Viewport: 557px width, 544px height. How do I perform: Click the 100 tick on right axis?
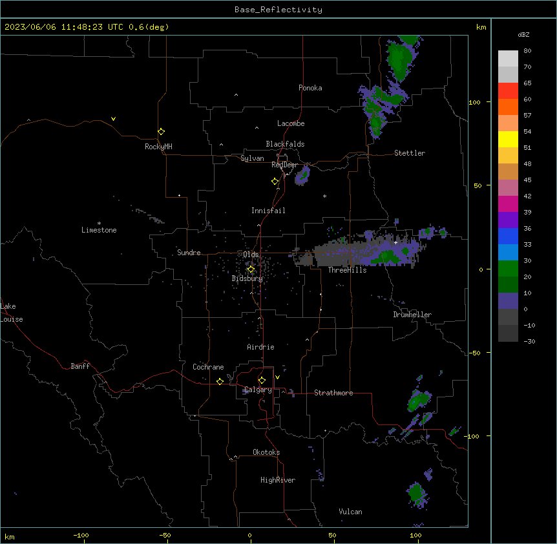(474, 102)
